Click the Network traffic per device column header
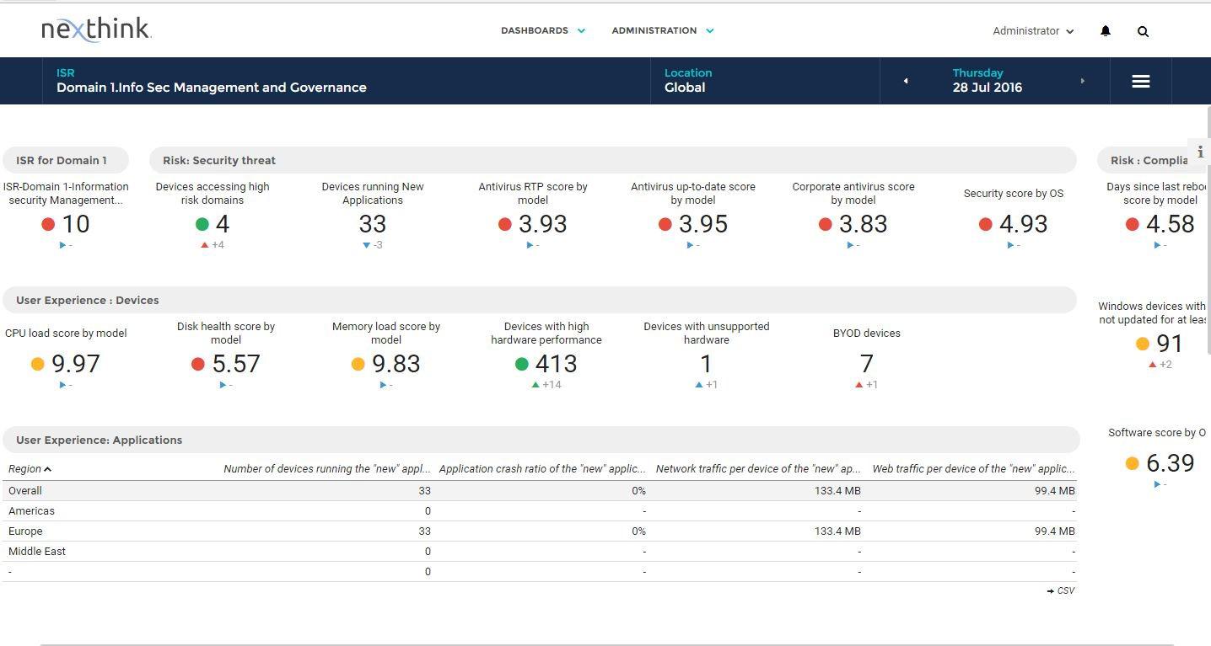This screenshot has height=646, width=1211. click(x=758, y=469)
